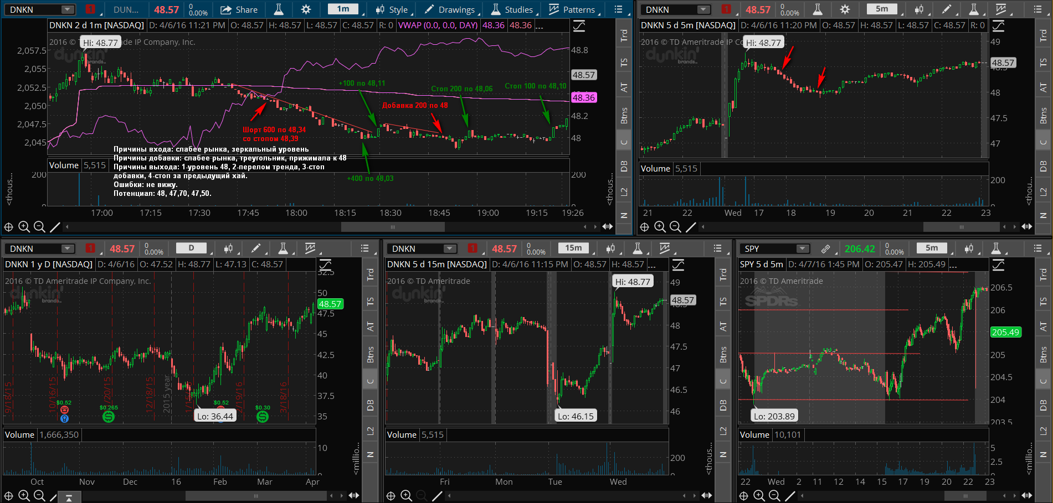Click the red clock-link color box in 1m chart
The image size is (1053, 503).
90,9
